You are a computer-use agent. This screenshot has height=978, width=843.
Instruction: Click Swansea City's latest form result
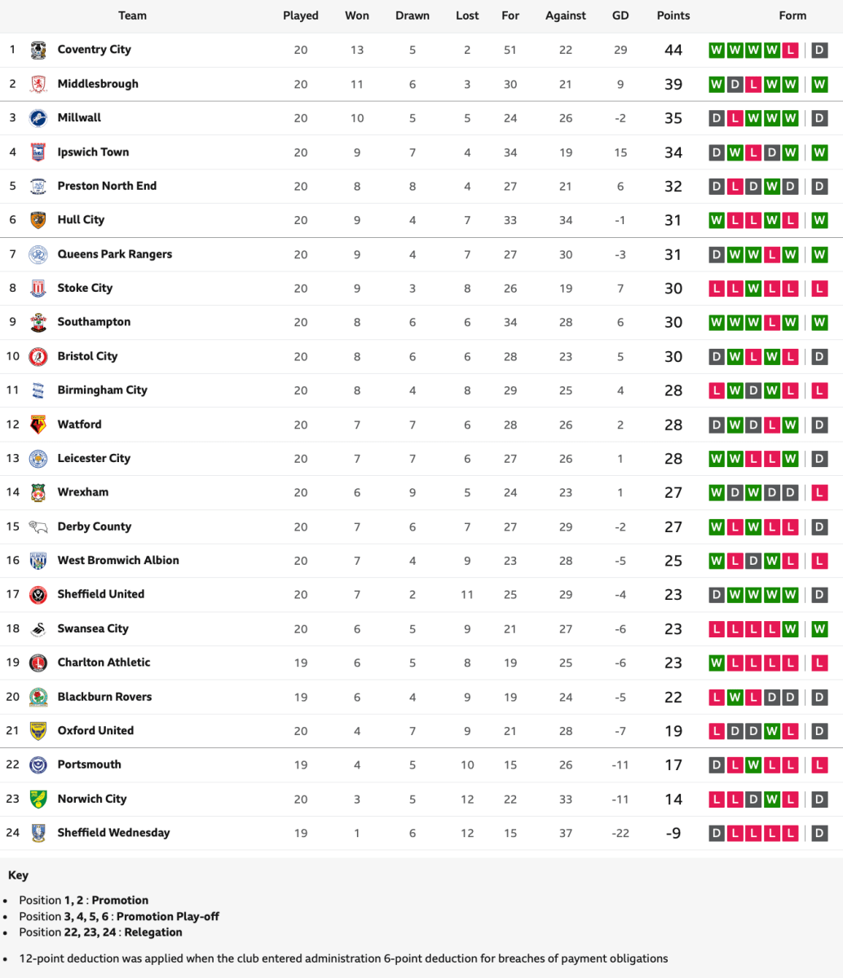(819, 628)
